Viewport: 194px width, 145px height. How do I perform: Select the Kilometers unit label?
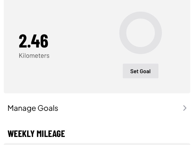[34, 55]
